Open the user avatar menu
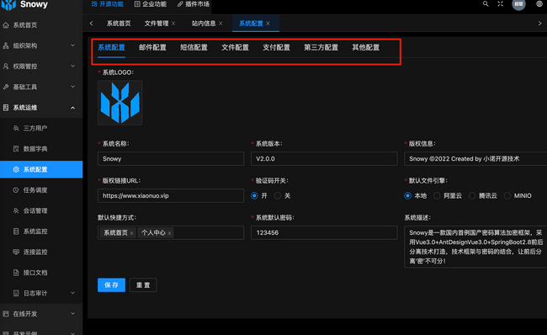Image resolution: width=547 pixels, height=335 pixels. (x=518, y=4)
